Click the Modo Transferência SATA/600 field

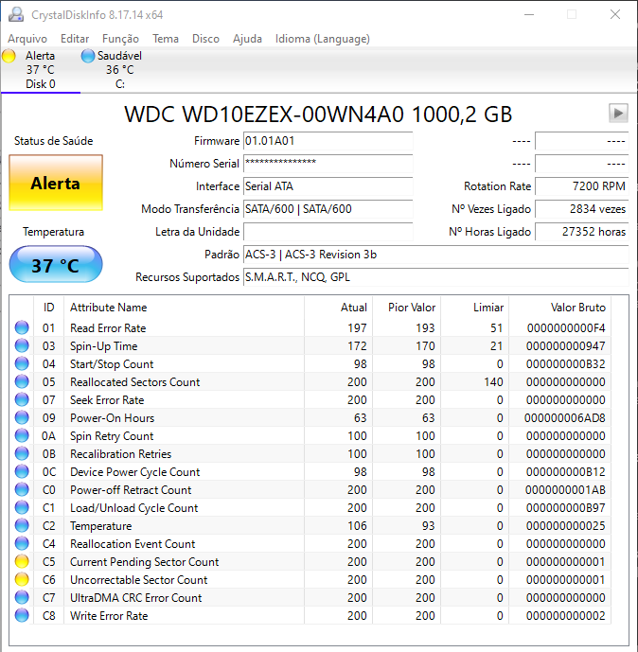[328, 209]
